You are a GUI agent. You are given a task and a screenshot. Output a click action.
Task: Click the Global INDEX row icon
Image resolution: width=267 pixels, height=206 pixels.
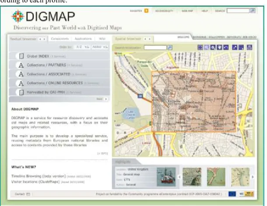coord(21,56)
